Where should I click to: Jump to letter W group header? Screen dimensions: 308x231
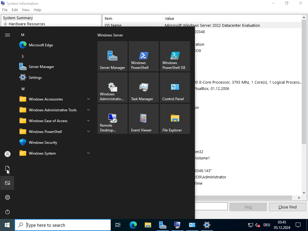point(23,89)
